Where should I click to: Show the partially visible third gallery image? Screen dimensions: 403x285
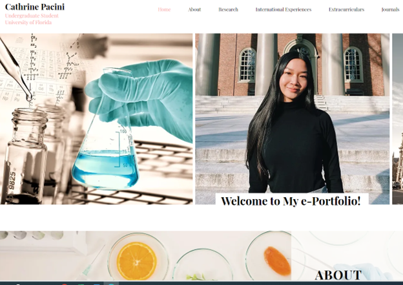[x=398, y=119]
